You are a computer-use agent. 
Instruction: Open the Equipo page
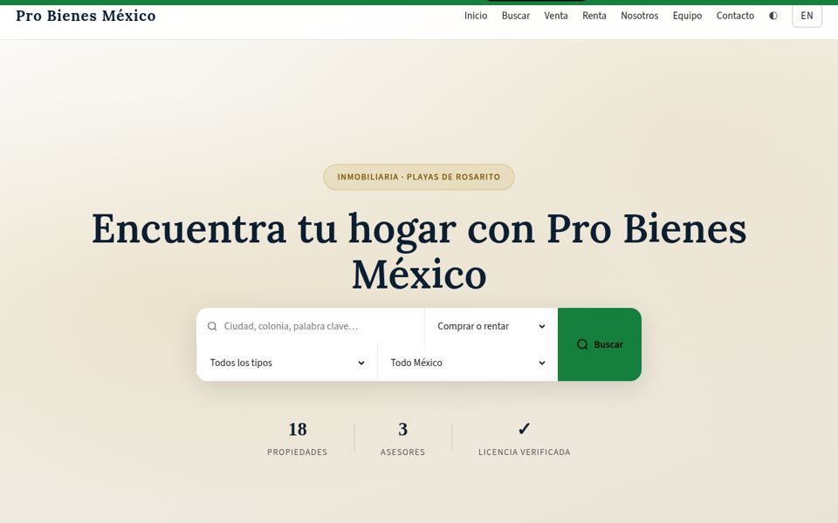pyautogui.click(x=687, y=16)
